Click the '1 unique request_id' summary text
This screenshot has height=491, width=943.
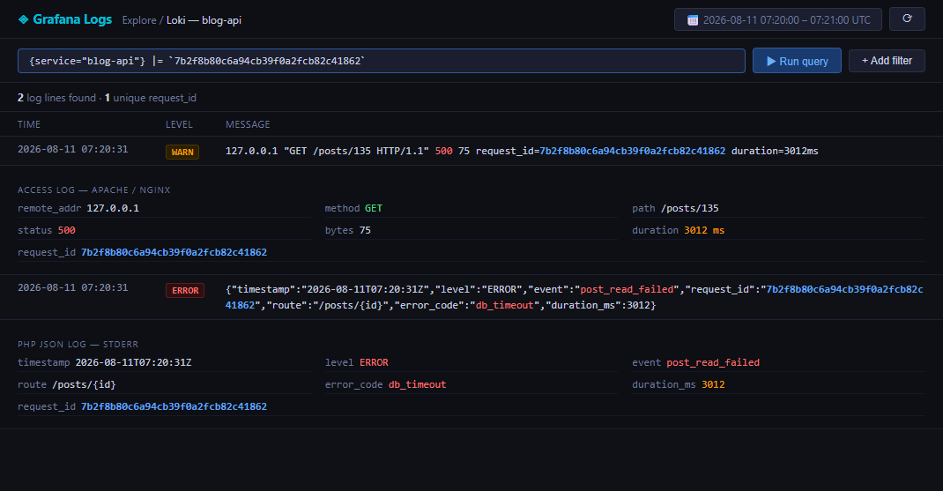coord(151,98)
